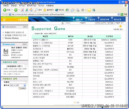Click the green Go arrow button
The width and height of the screenshot is (129, 109).
coord(122,14)
